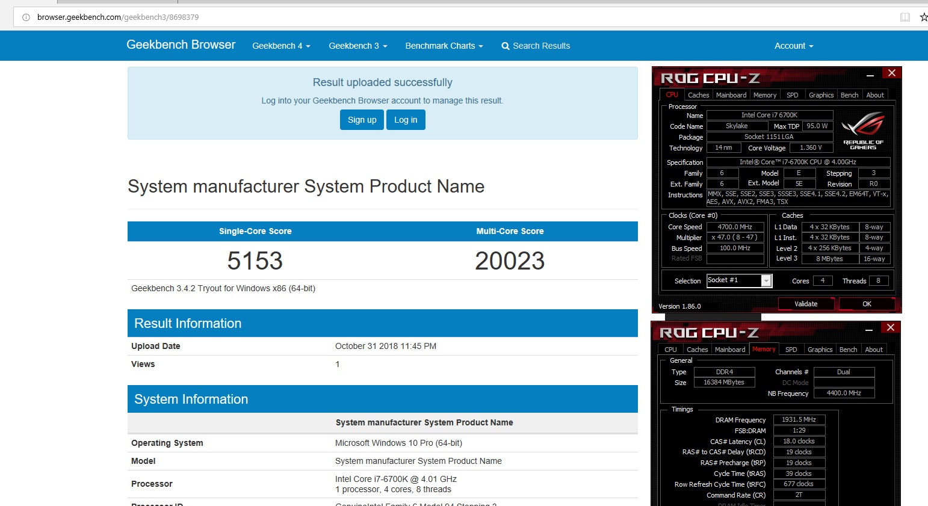
Task: Click the Core Speed 4700.0 MHz value
Action: 735,227
